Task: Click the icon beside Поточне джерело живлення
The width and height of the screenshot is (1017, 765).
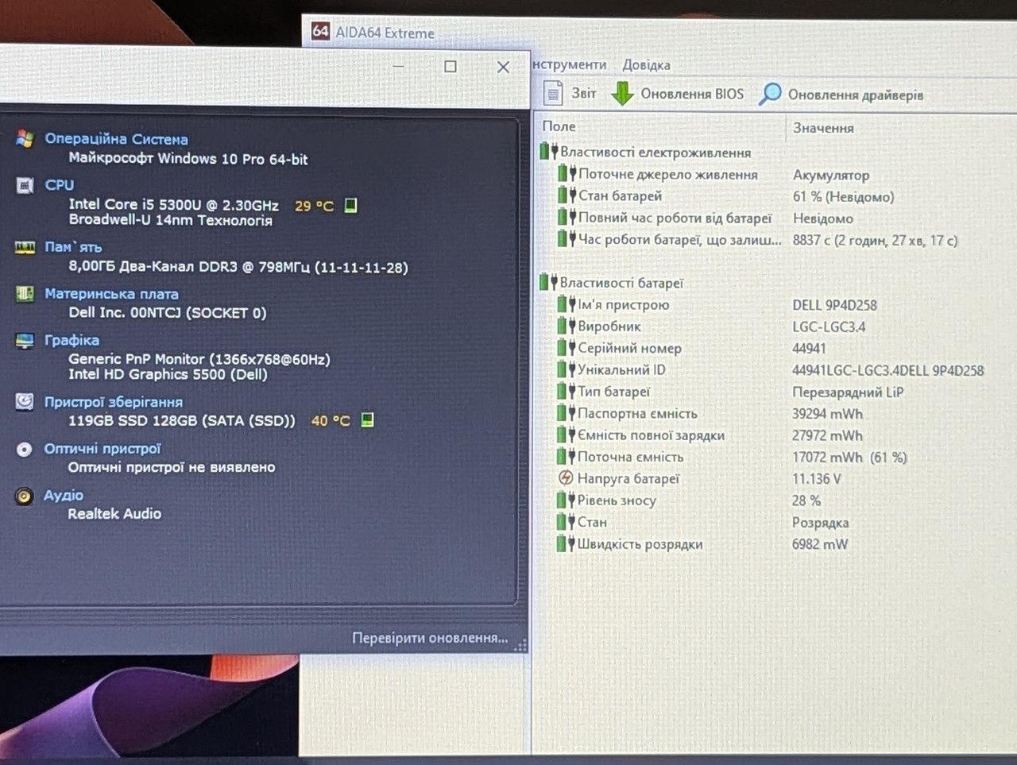Action: 567,172
